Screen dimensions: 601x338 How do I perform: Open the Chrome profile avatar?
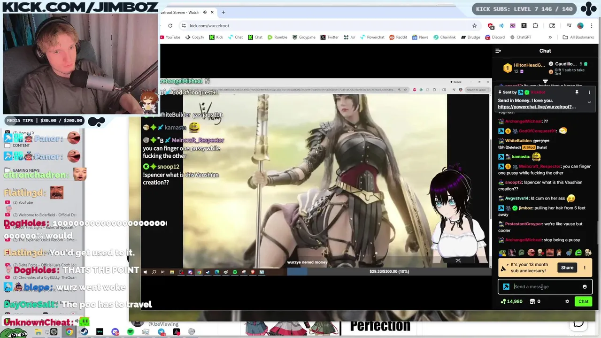(580, 25)
